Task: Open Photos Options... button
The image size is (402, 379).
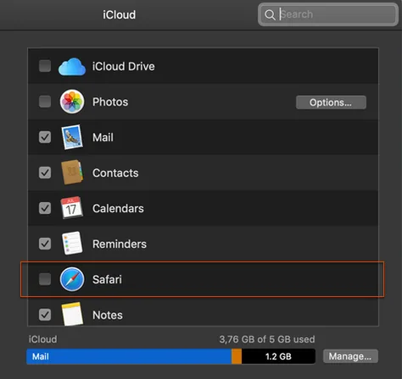Action: 331,102
